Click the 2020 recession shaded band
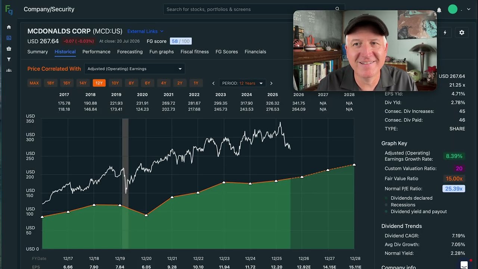 click(x=125, y=184)
